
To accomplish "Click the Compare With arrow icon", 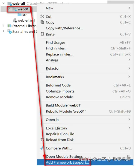I will (42, 148).
